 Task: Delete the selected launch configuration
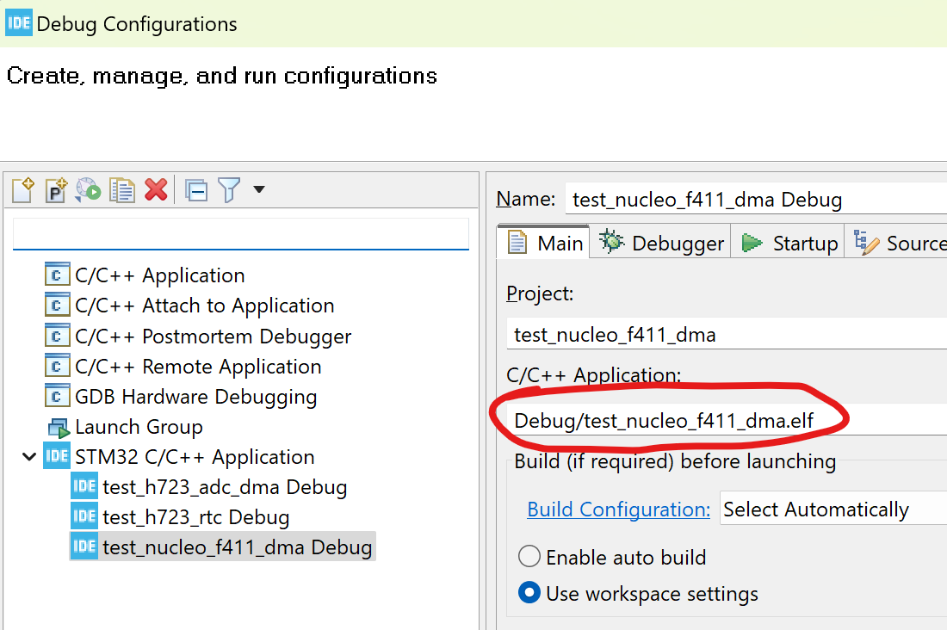tap(156, 189)
